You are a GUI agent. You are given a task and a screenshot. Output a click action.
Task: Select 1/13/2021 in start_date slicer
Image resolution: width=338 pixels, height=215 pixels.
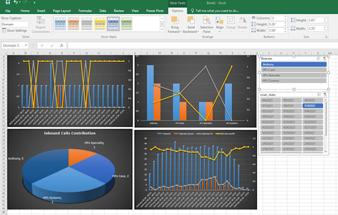point(291,111)
